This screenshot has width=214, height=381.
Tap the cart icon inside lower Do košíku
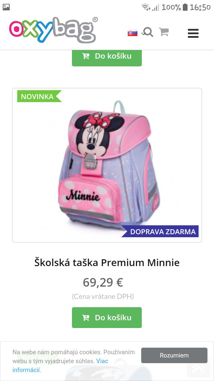(x=86, y=318)
